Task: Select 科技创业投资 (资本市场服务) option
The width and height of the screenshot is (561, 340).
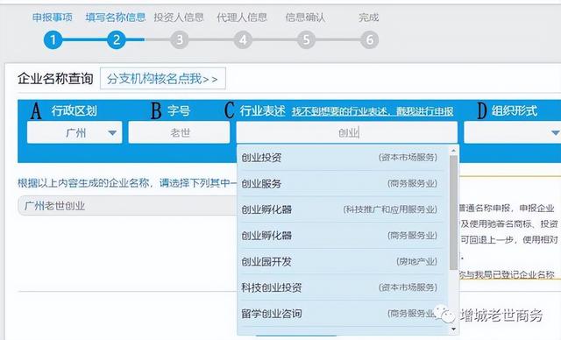Action: point(342,287)
